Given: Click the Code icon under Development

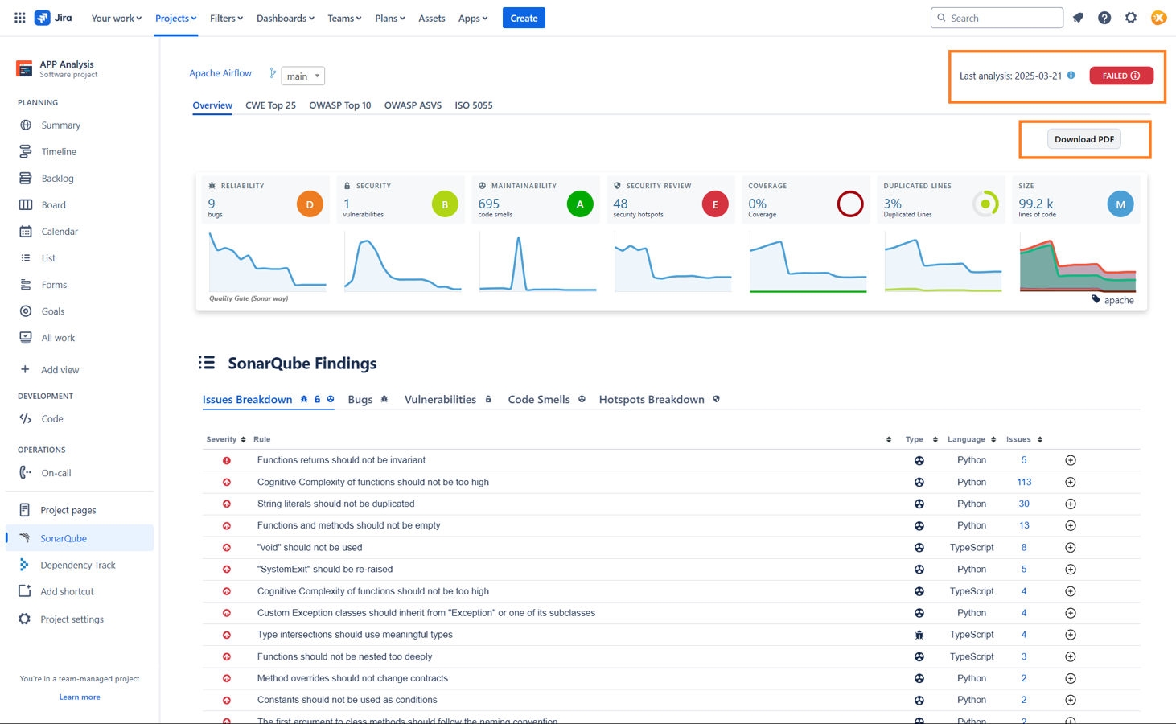Looking at the screenshot, I should pos(25,418).
